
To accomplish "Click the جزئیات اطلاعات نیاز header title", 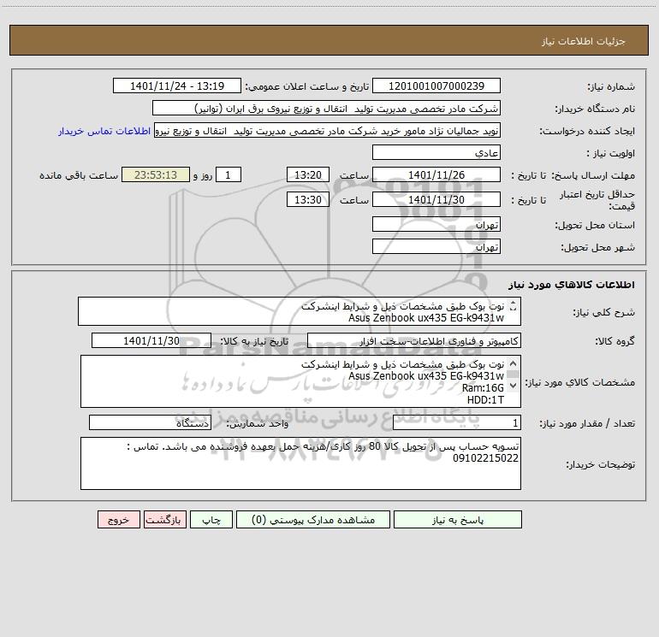I will (x=583, y=41).
